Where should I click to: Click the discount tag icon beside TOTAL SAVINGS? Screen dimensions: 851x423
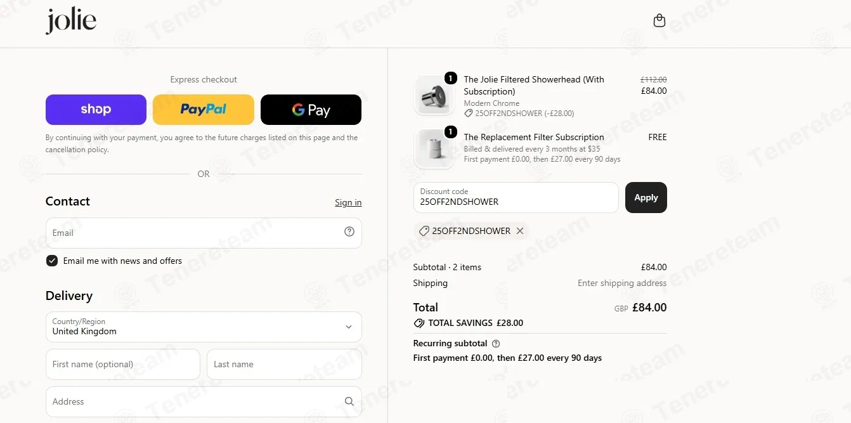coord(419,323)
